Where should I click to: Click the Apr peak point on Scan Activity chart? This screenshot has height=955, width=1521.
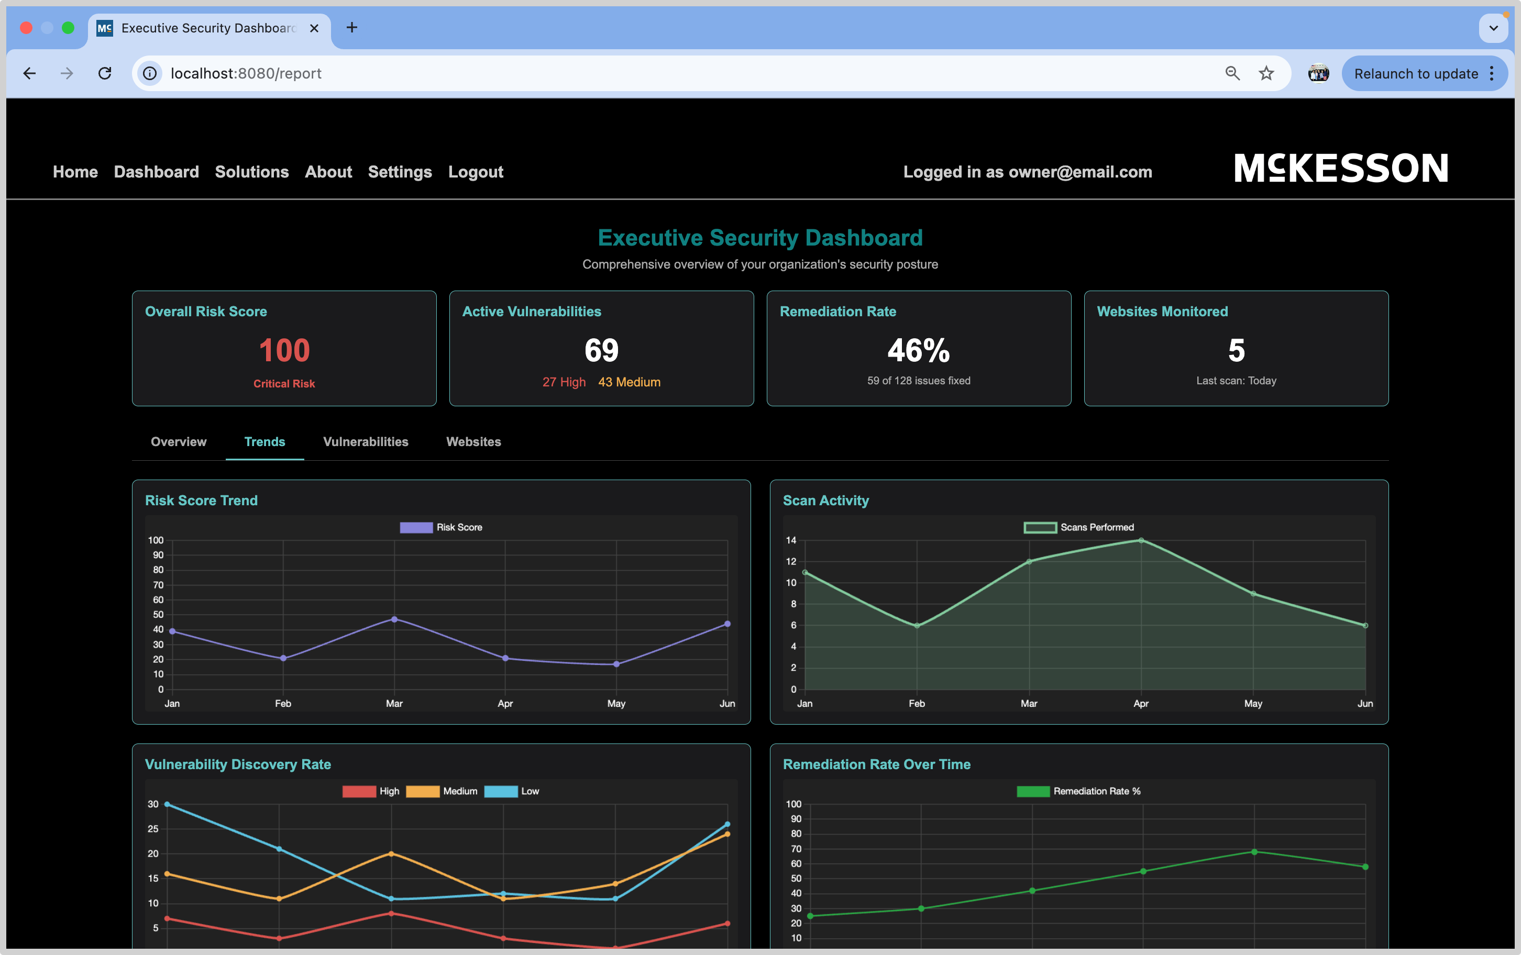pos(1141,541)
